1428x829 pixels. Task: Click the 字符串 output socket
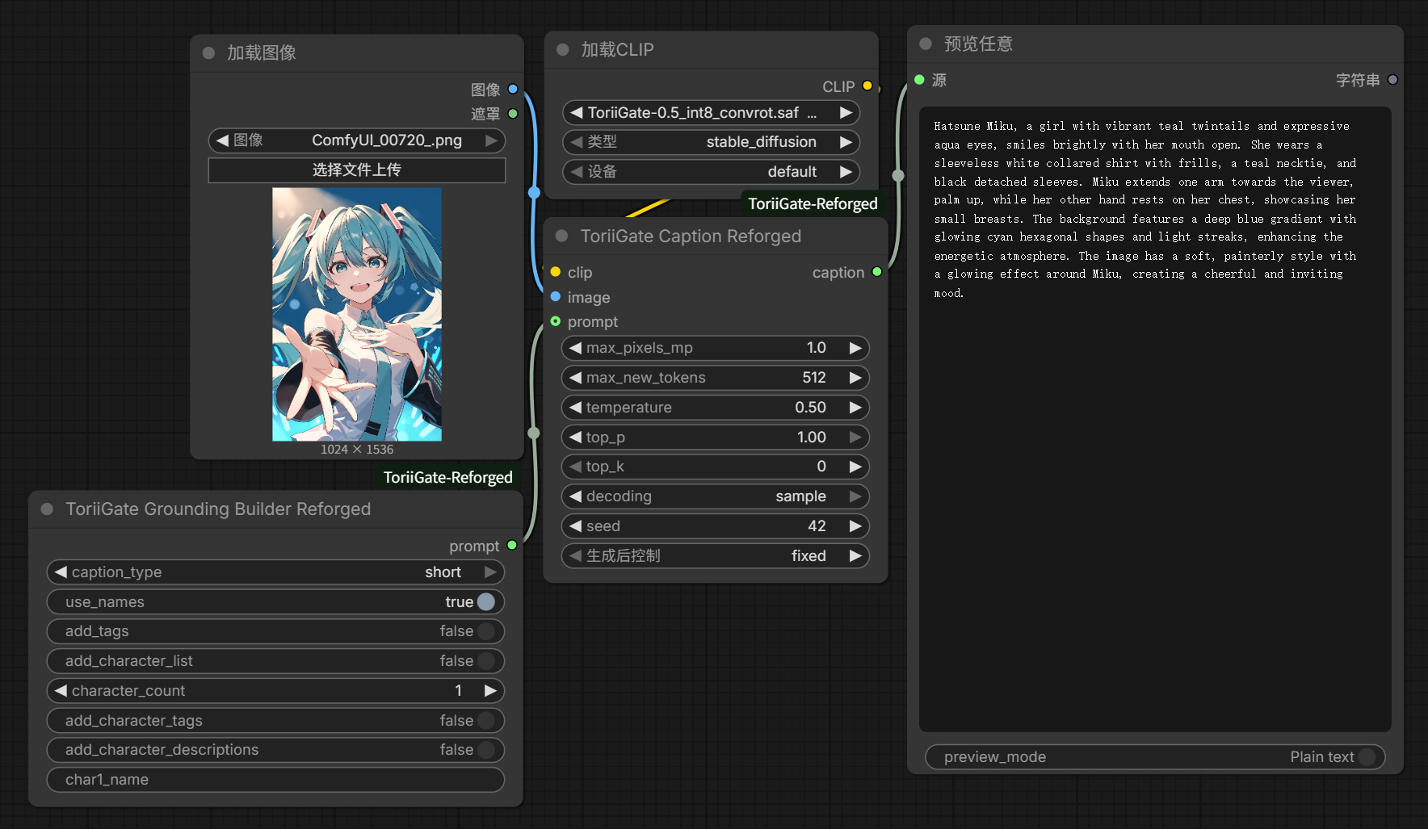pos(1392,79)
